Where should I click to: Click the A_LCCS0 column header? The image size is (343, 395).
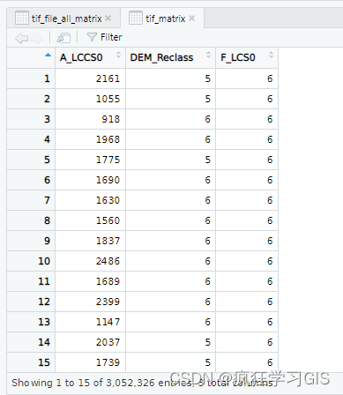pyautogui.click(x=81, y=57)
